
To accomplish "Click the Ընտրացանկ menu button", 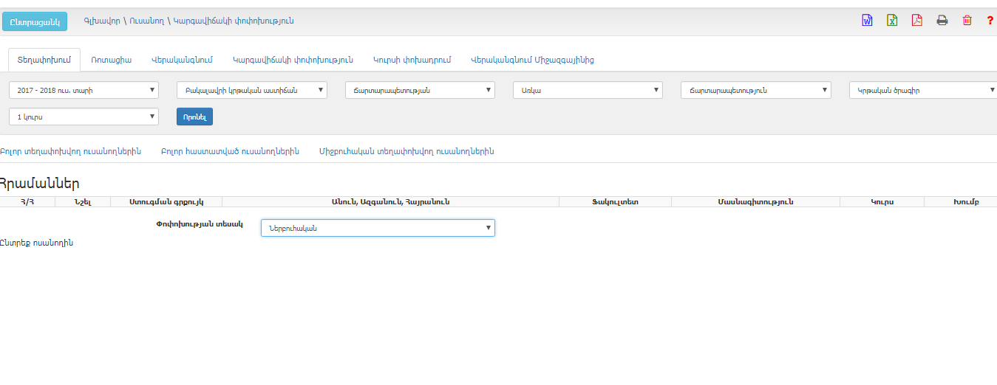I will point(35,21).
